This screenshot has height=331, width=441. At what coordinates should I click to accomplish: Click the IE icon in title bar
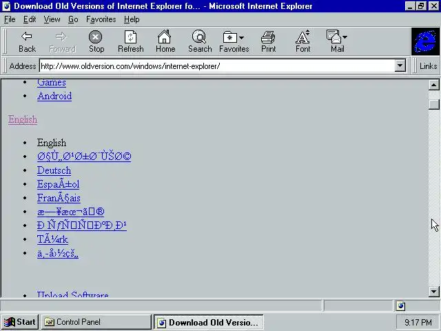tap(6, 6)
